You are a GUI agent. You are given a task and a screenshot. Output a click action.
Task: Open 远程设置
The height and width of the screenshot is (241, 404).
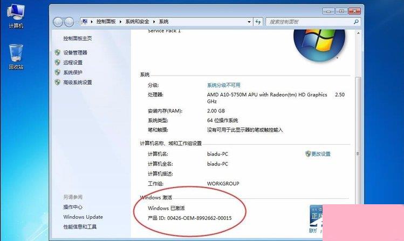73,63
